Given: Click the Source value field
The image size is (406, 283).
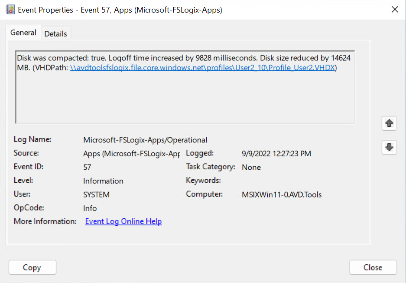Looking at the screenshot, I should pyautogui.click(x=131, y=154).
